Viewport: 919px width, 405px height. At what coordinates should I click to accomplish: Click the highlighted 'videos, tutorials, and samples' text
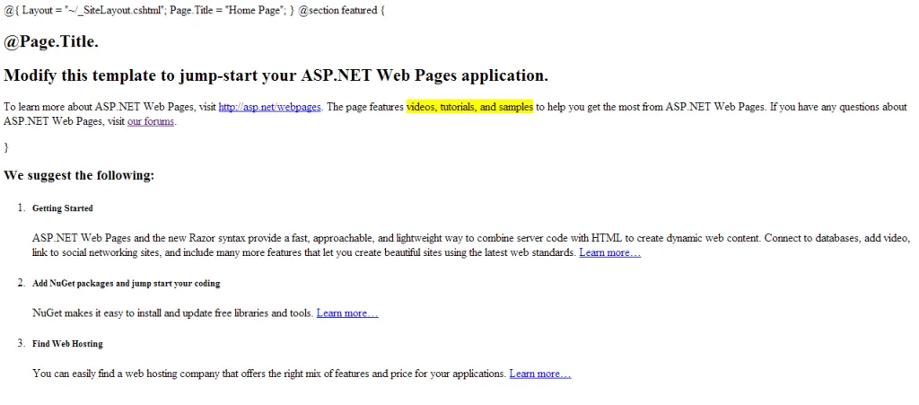469,107
